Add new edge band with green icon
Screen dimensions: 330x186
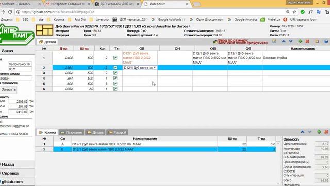tap(319, 132)
